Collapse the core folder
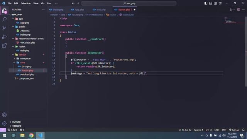Screen dimensions: 247x139 pos(14,63)
